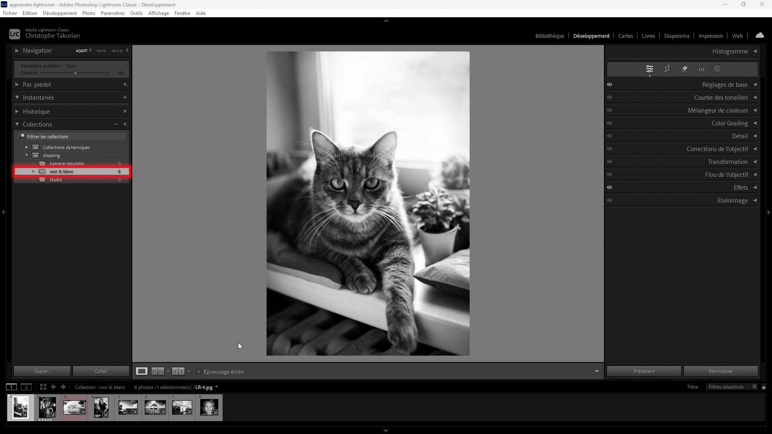Click the Copier... button
Image resolution: width=772 pixels, height=434 pixels.
coord(42,371)
